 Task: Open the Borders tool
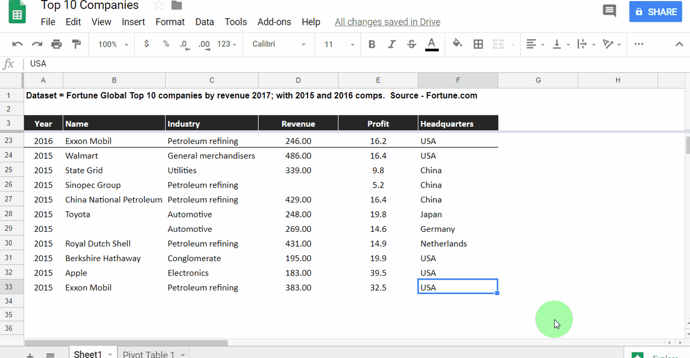478,44
